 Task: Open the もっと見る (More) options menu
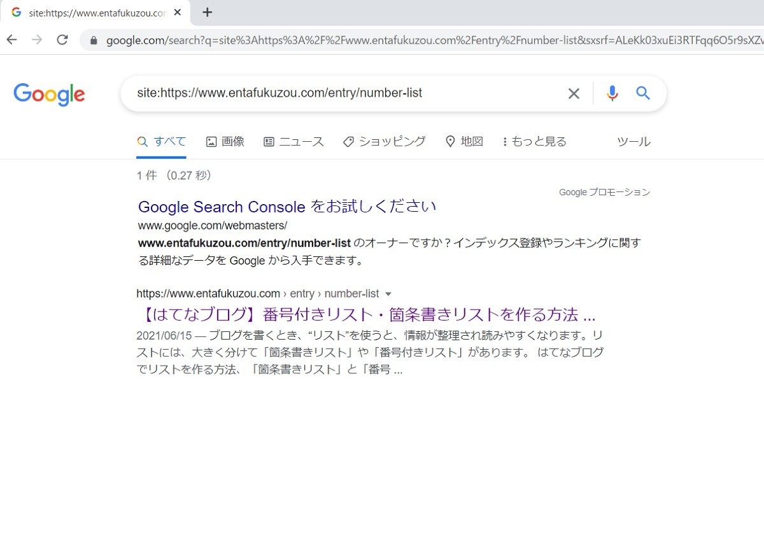534,141
